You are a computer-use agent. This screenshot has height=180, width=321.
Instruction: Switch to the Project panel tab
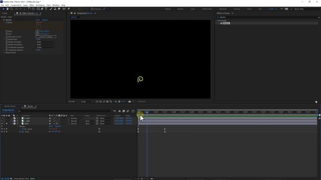[x=5, y=13]
